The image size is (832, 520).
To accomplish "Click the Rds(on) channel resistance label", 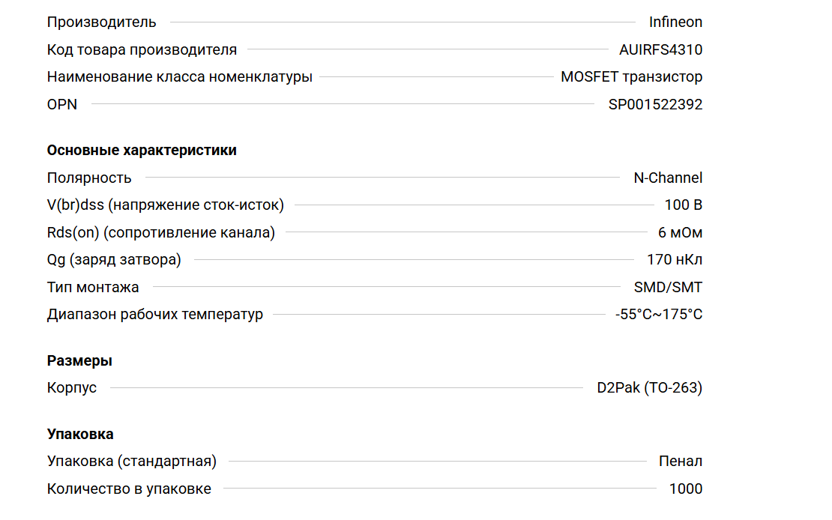I will click(x=160, y=233).
